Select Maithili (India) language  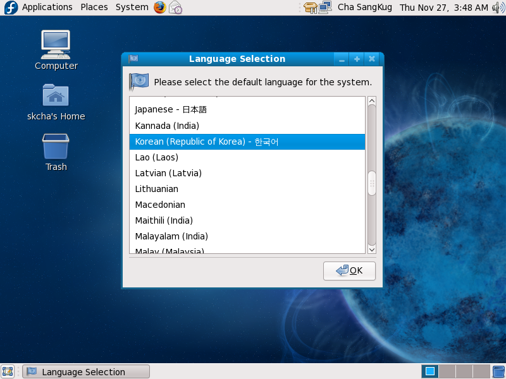click(247, 220)
